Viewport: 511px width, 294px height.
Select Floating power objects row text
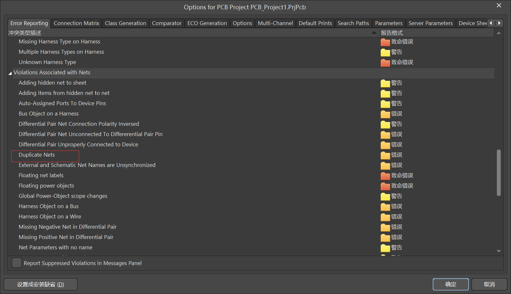click(46, 186)
